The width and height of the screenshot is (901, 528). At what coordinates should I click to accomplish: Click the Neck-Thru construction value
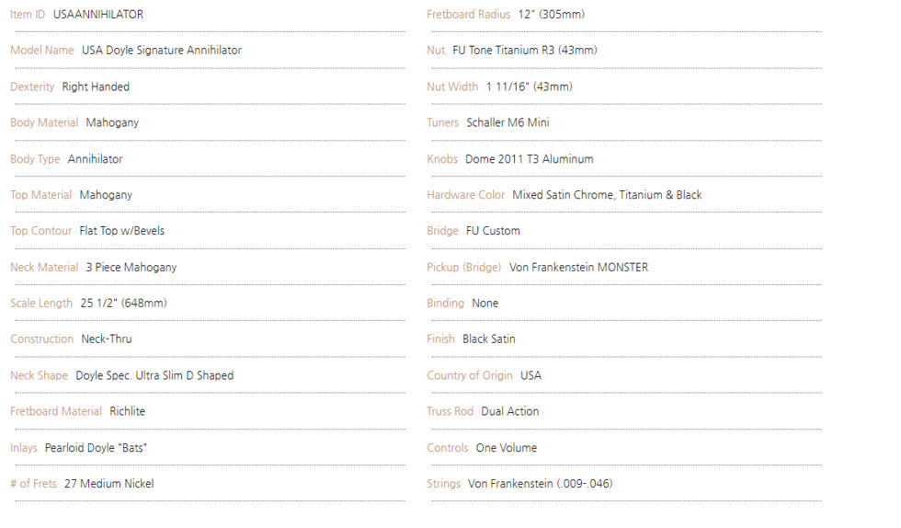coord(107,339)
